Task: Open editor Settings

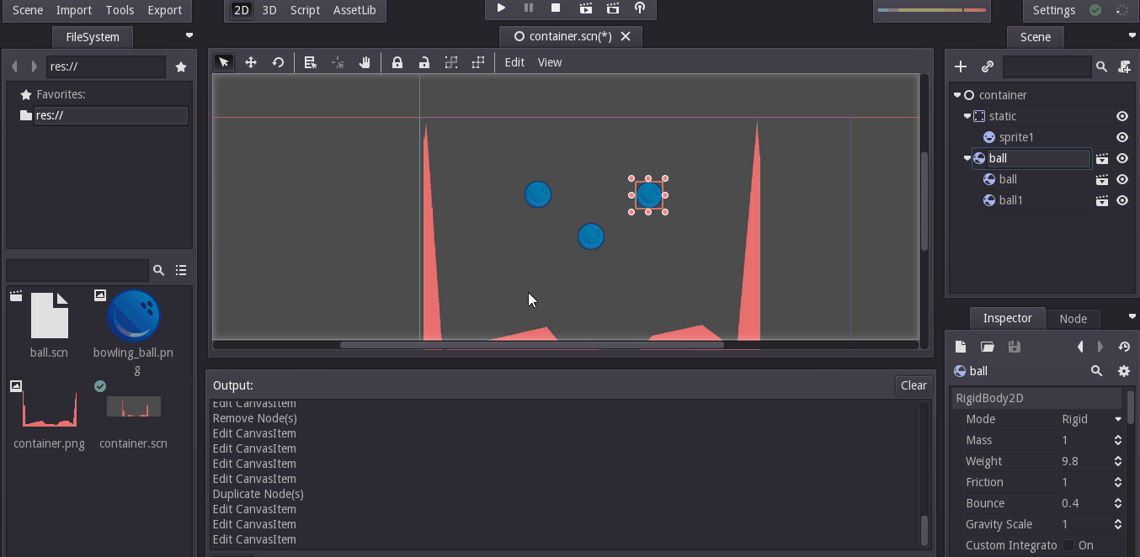Action: [x=1054, y=10]
